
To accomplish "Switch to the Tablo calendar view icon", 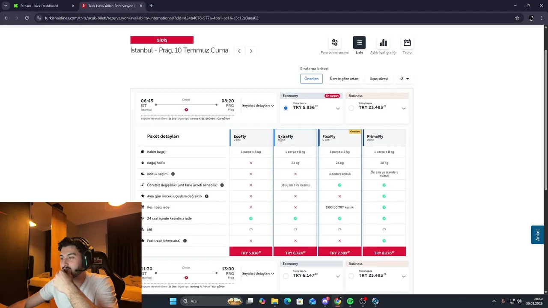I will 407,43.
